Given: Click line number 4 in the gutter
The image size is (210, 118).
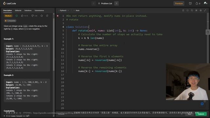Looking at the screenshot, I should (x=63, y=27).
